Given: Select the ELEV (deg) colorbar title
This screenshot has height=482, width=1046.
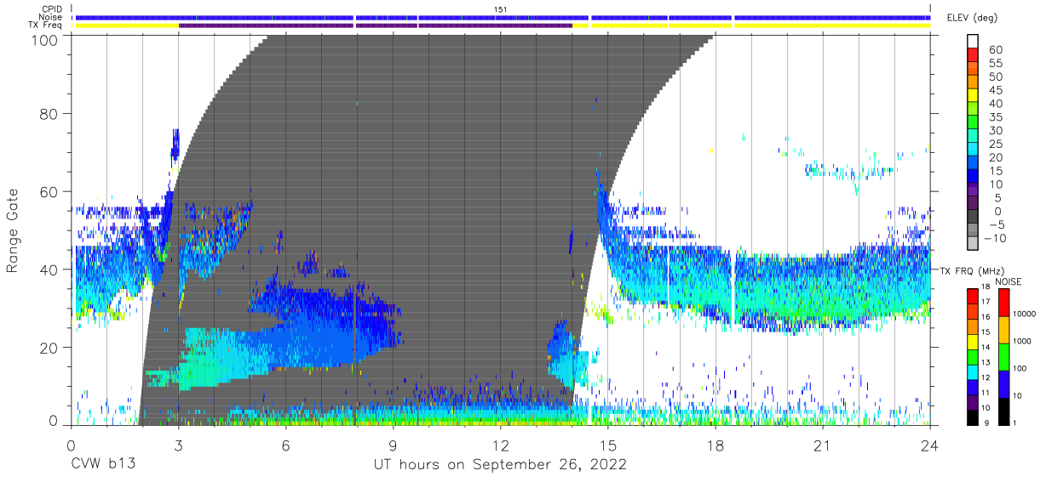Looking at the screenshot, I should [x=972, y=17].
